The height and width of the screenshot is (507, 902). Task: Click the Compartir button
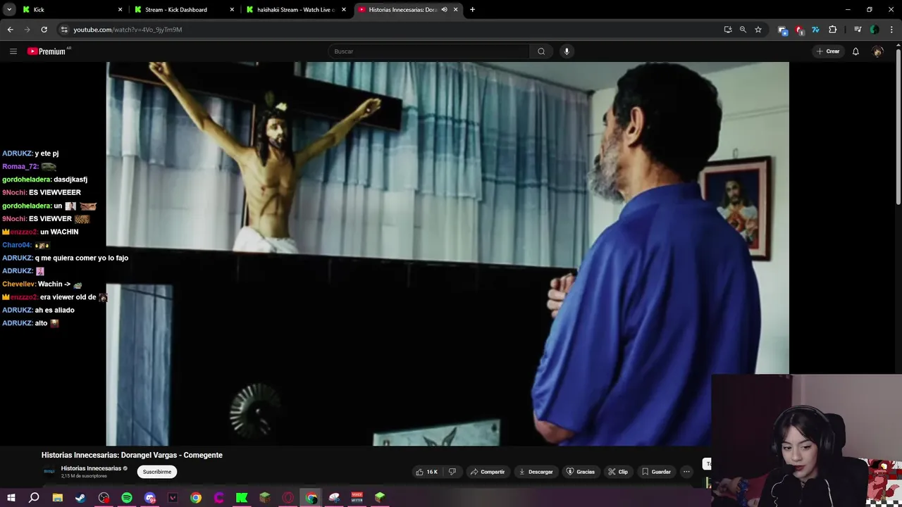[x=488, y=472]
